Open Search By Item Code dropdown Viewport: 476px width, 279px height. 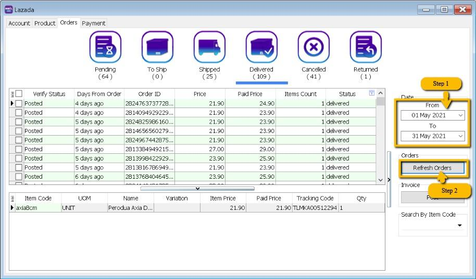point(460,225)
